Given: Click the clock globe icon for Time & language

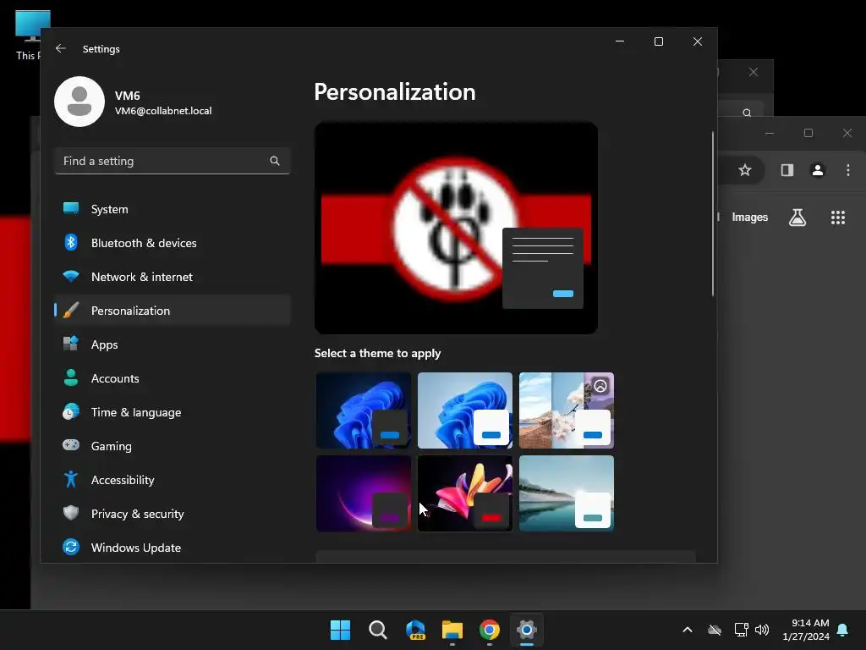Looking at the screenshot, I should pos(71,412).
